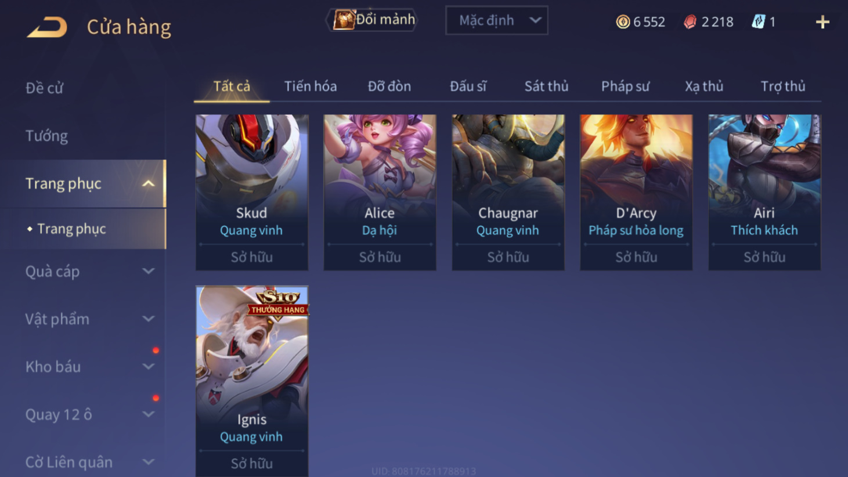Switch to the Pháp sư tab
The height and width of the screenshot is (477, 848).
coord(625,86)
